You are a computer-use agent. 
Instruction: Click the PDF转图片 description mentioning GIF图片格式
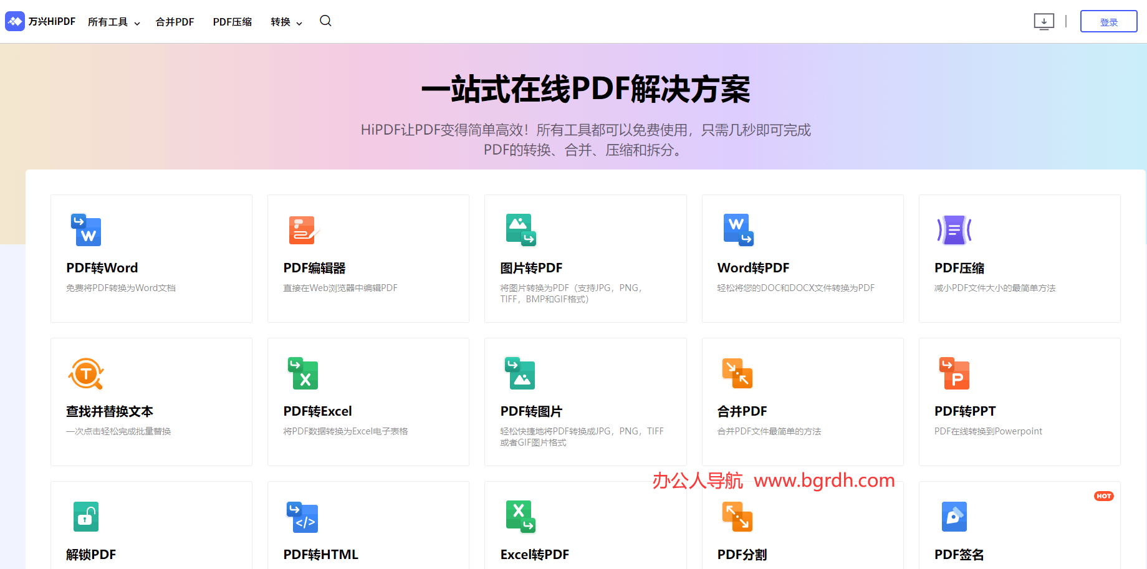tap(582, 437)
